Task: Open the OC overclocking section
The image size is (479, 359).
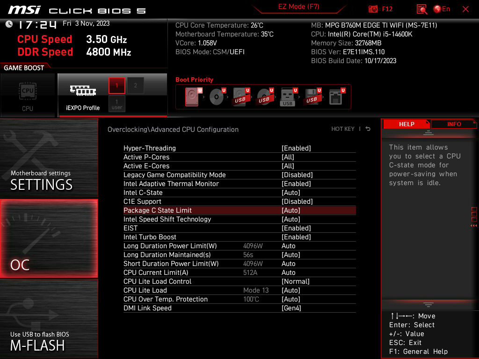Action: tap(49, 239)
